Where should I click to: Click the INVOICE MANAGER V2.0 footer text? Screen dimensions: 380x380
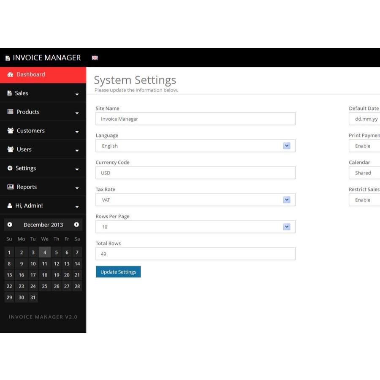43,317
